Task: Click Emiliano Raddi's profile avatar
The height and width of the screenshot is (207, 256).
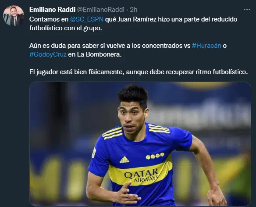Action: coord(14,16)
